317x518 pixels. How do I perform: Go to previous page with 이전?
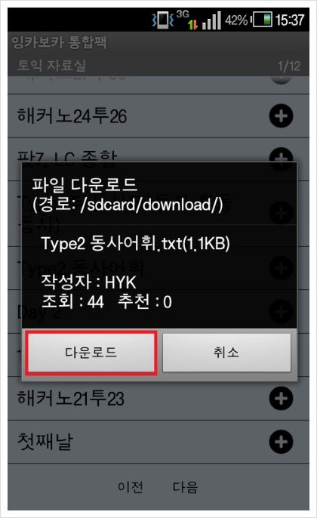coord(131,487)
